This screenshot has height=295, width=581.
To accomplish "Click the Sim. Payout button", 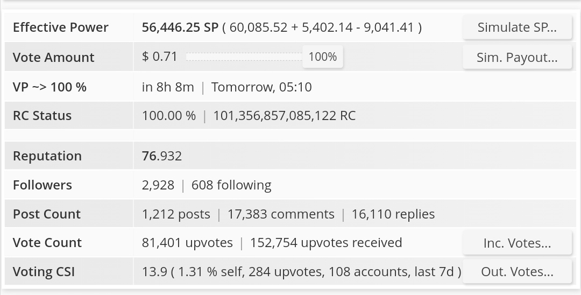I will pyautogui.click(x=517, y=57).
